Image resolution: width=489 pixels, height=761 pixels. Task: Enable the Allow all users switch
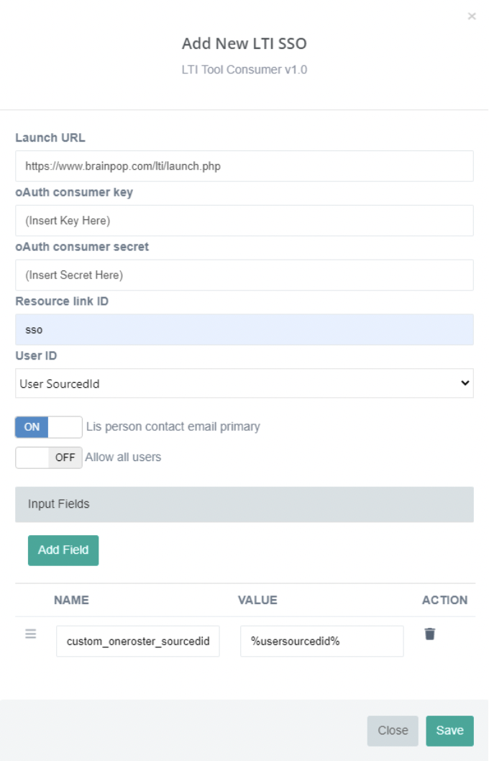pos(48,457)
